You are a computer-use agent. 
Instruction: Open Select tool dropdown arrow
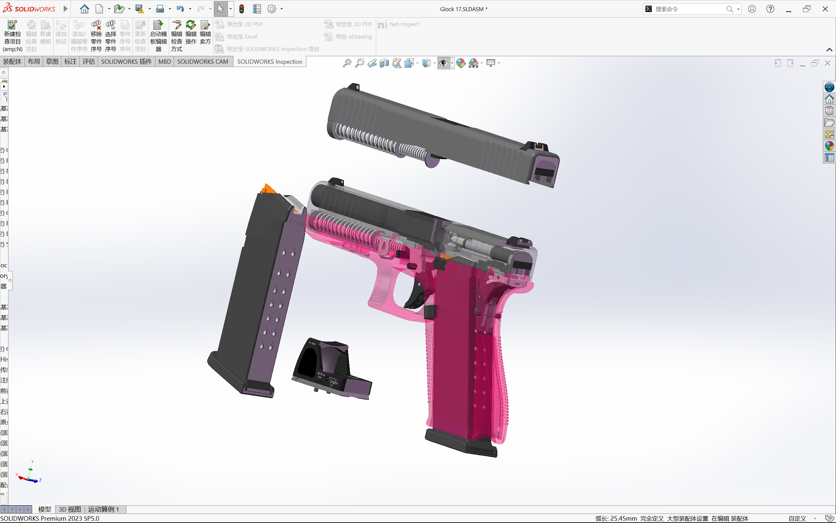[x=231, y=9]
